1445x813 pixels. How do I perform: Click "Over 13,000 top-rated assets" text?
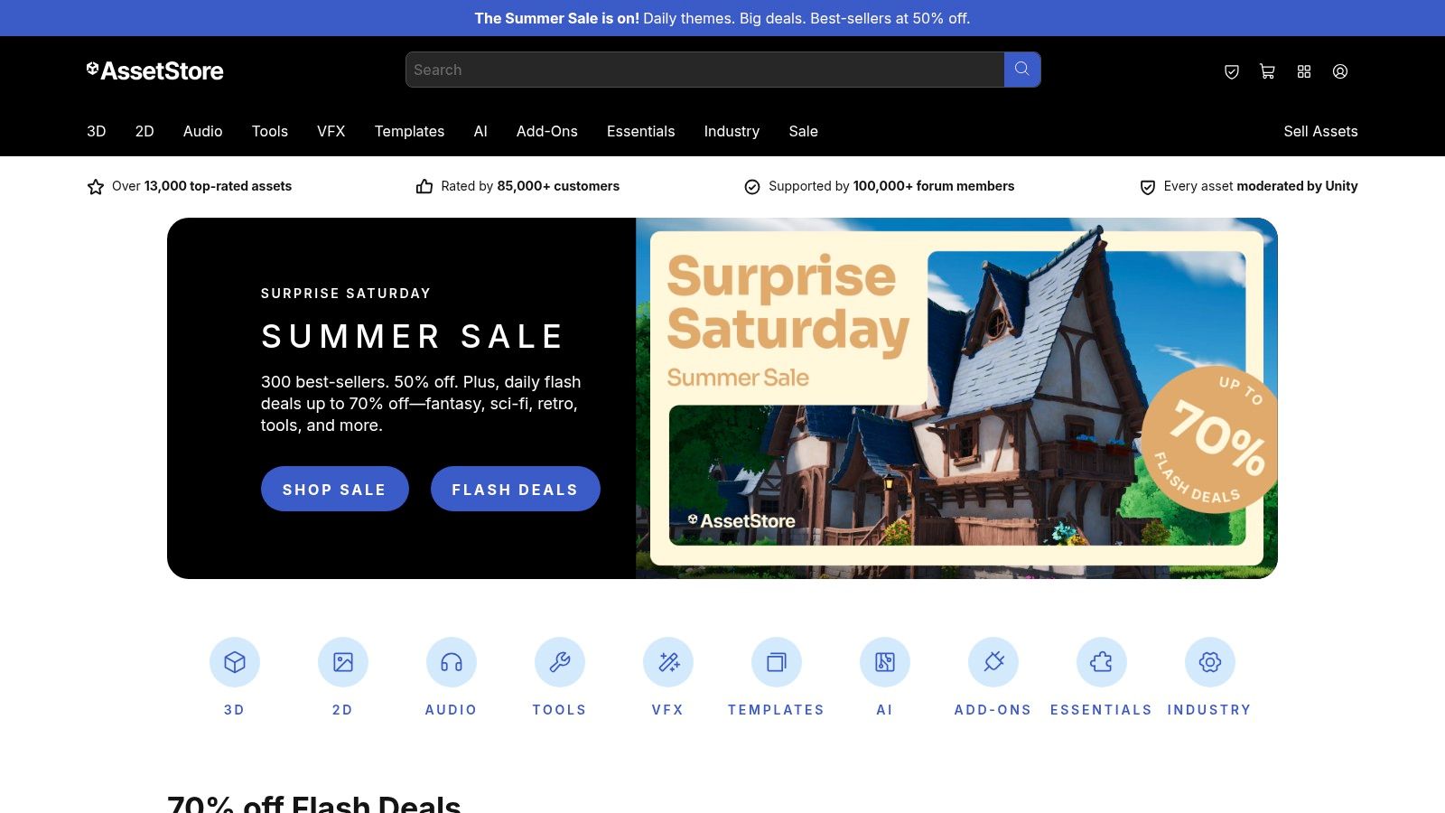point(202,186)
